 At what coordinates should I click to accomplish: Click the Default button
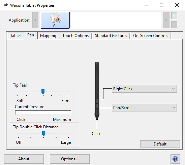(x=160, y=144)
